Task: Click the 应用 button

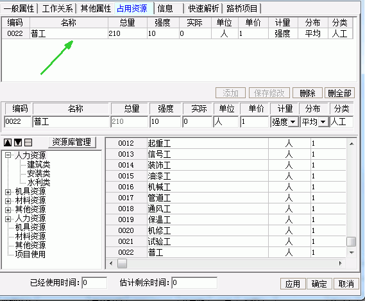Action: 293,284
